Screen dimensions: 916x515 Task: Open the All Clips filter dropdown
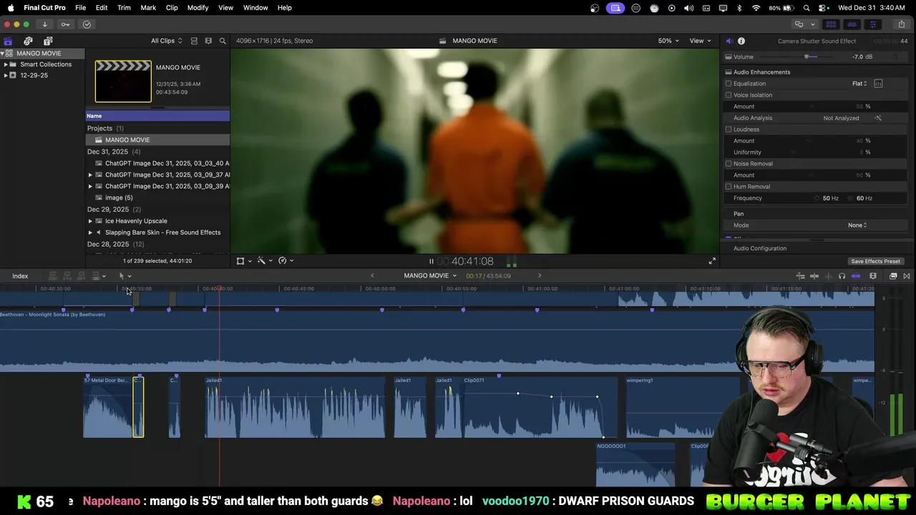click(x=166, y=41)
